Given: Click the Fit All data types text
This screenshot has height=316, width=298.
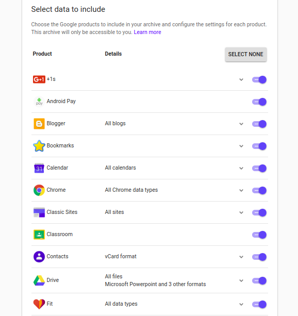Looking at the screenshot, I should [x=121, y=304].
